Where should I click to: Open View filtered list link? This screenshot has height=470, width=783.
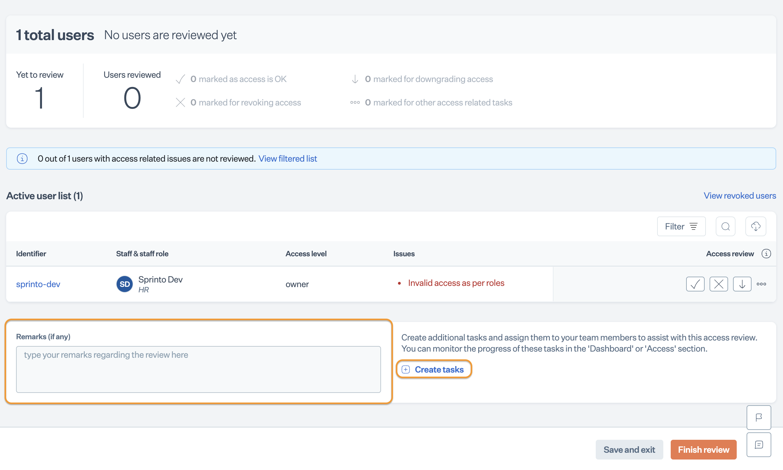287,158
